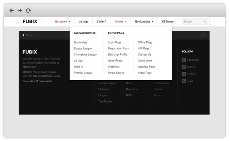Visit the 404 Page
229x141 pixels.
tap(143, 48)
